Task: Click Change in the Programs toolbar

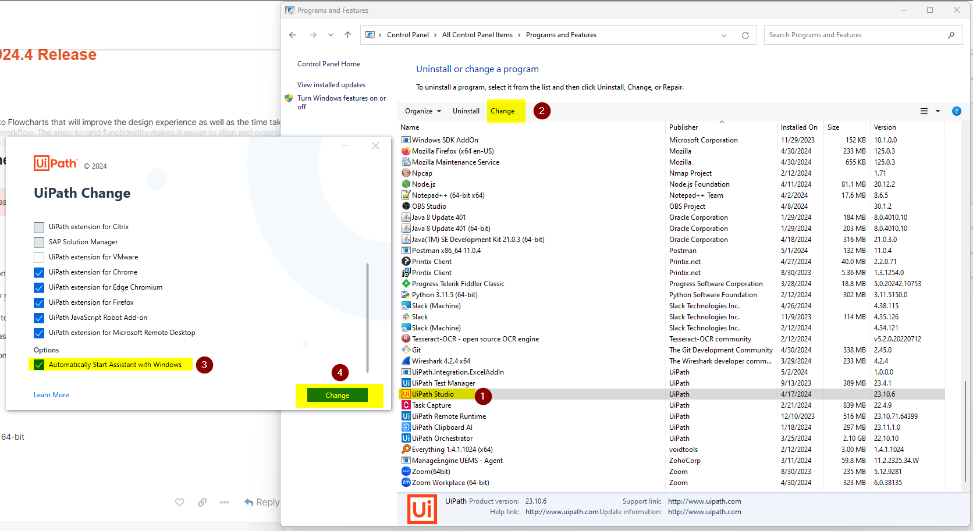Action: point(503,111)
